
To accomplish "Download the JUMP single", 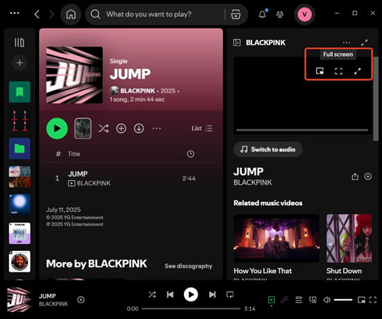I will (139, 129).
